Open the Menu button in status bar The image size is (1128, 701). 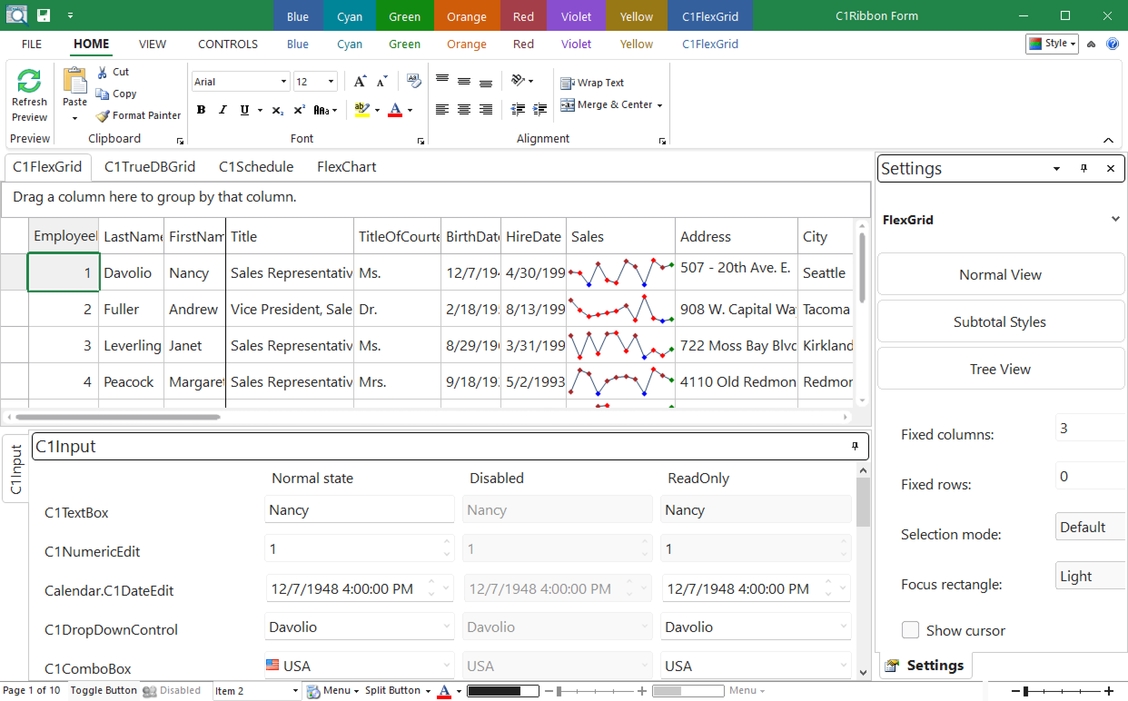[333, 691]
